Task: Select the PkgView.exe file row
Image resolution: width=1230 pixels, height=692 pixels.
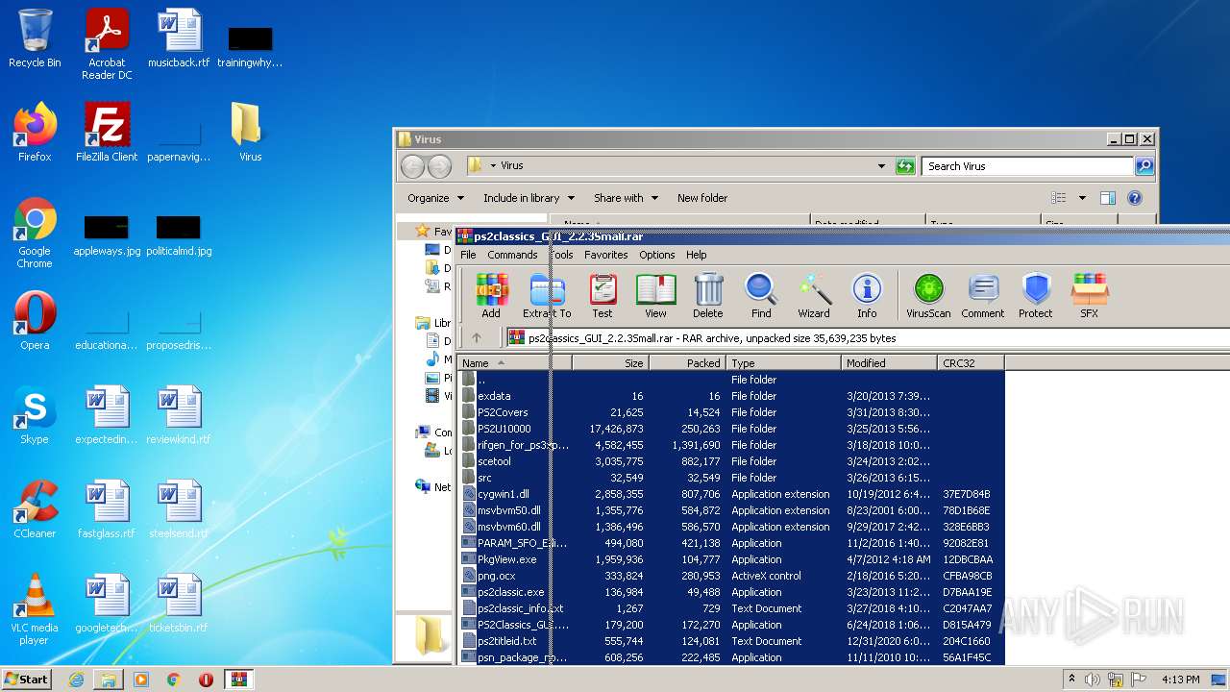Action: [x=730, y=559]
